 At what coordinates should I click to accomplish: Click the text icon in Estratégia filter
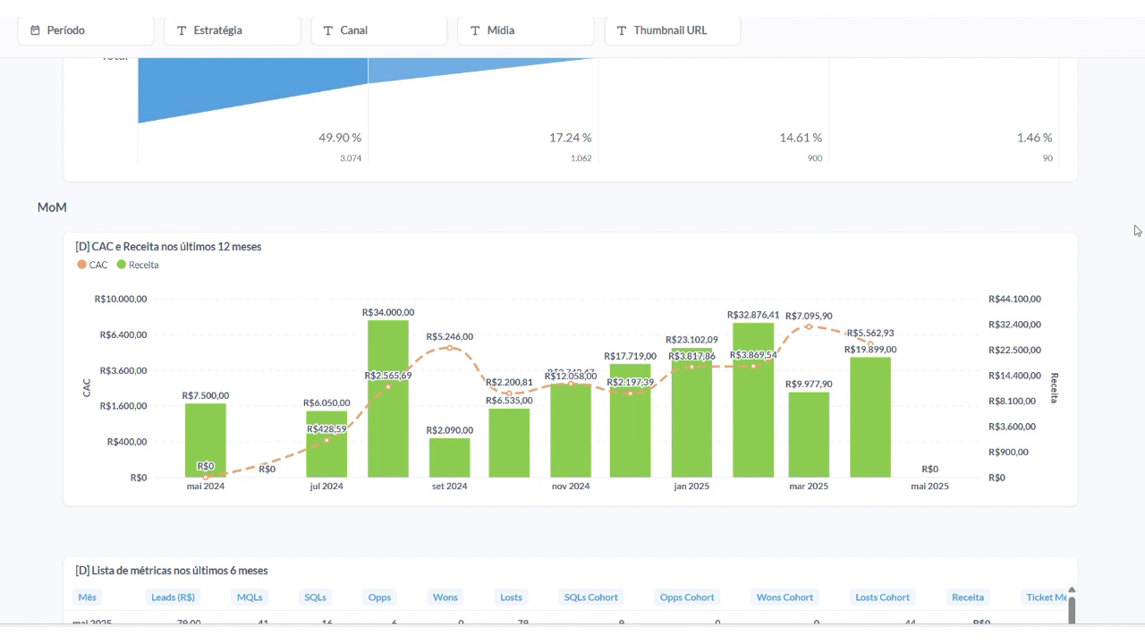(x=182, y=30)
